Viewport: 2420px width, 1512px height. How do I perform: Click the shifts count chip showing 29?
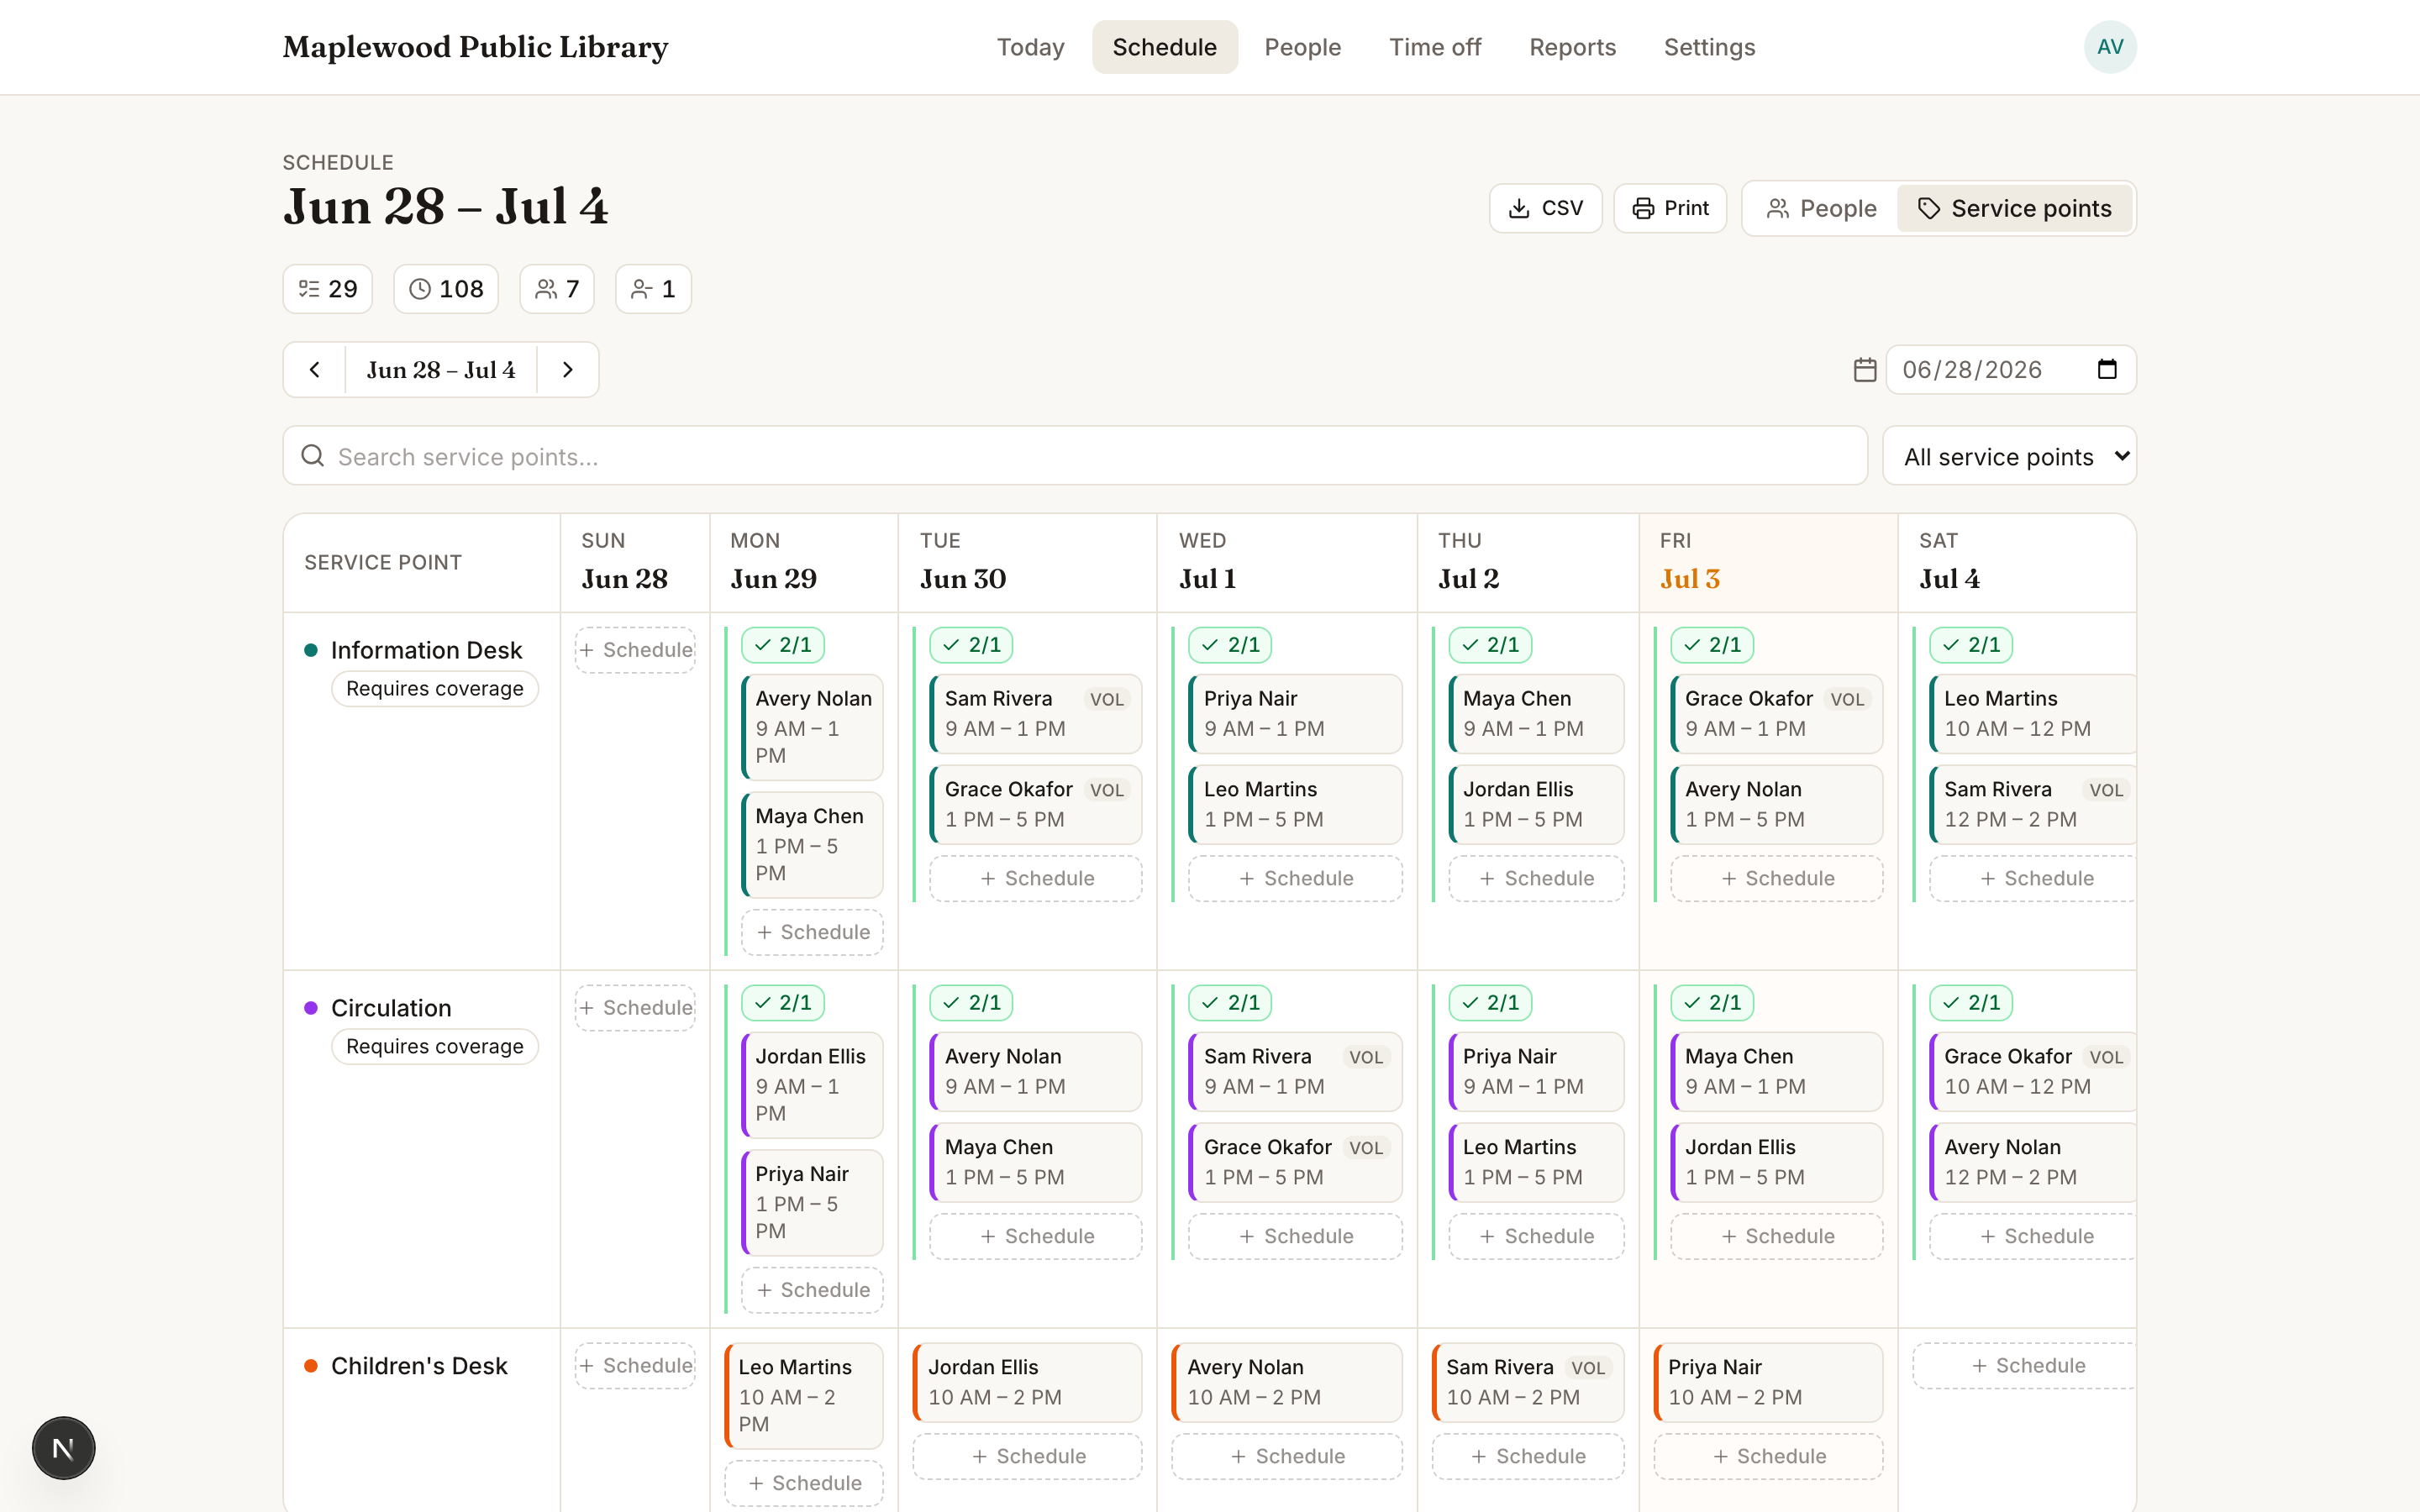click(328, 289)
